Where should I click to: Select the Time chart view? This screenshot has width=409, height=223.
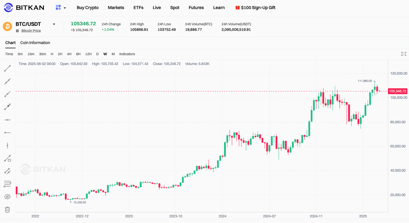click(9, 54)
